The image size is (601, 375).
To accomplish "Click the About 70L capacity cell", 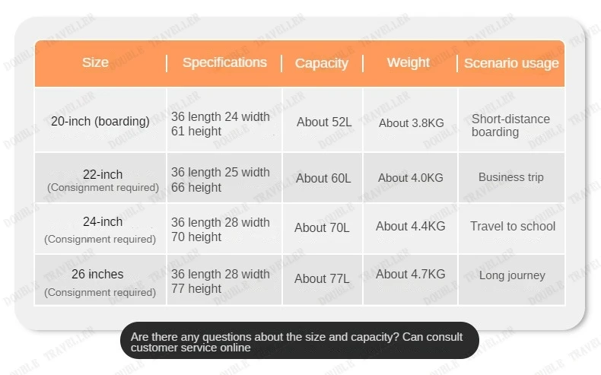I will (x=322, y=227).
